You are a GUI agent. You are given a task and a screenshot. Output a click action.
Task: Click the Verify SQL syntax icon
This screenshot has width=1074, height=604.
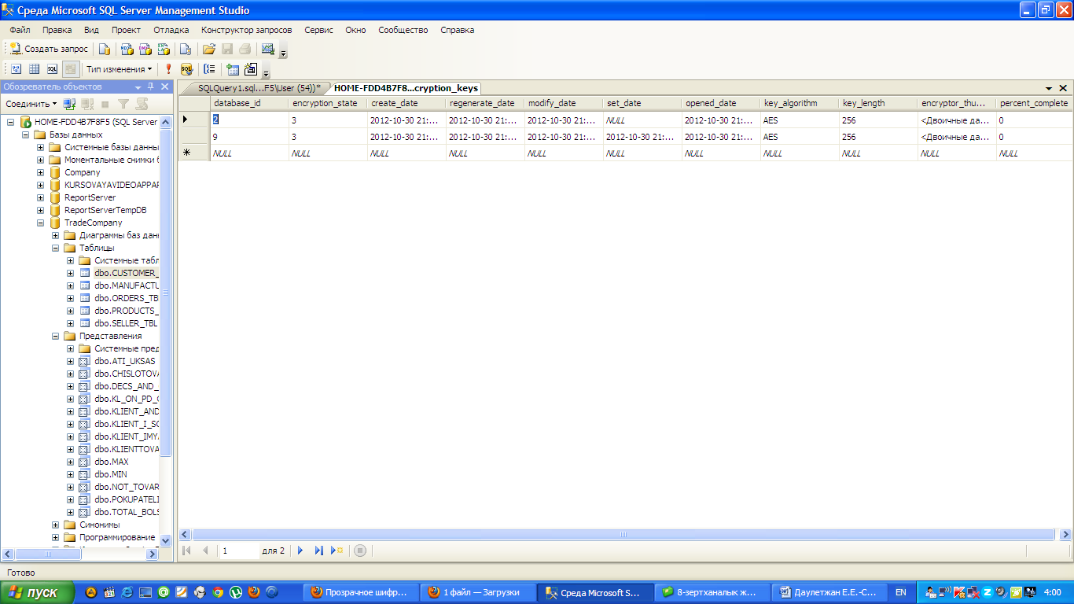186,69
